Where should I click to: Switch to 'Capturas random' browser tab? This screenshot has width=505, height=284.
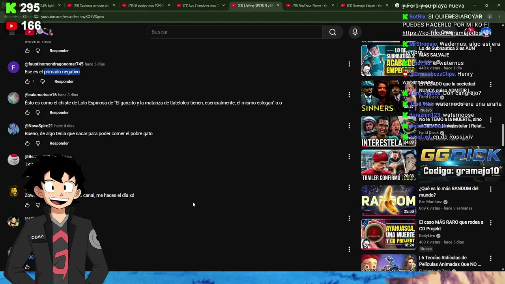[90, 6]
